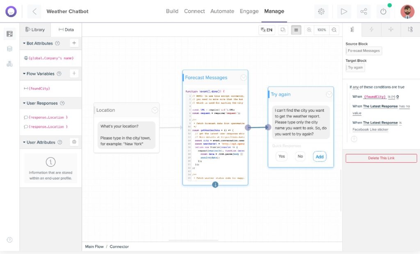420x254 pixels.
Task: Toggle the bot power icon in top bar
Action: tap(383, 11)
